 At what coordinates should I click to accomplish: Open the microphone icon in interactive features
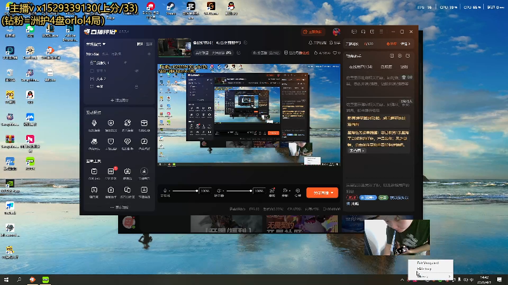pos(94,123)
